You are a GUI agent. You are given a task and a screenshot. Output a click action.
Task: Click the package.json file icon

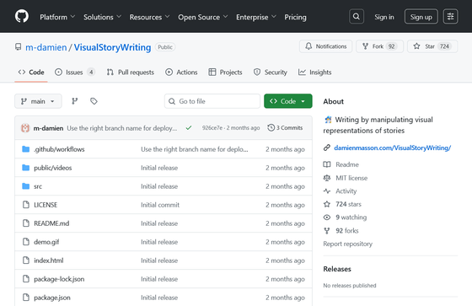(x=26, y=298)
